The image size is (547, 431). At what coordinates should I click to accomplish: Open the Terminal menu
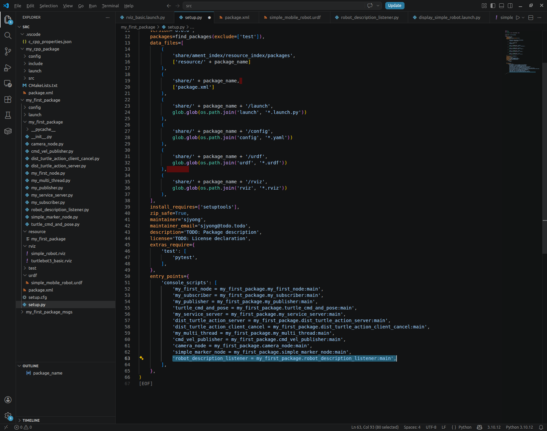110,6
